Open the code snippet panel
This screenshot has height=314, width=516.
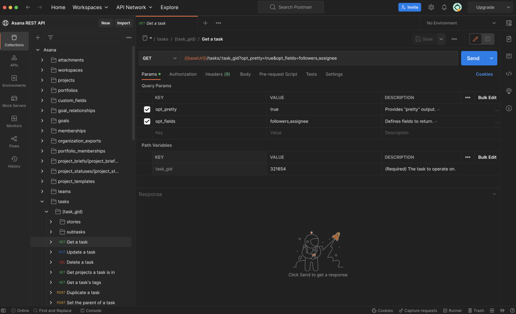click(x=509, y=73)
